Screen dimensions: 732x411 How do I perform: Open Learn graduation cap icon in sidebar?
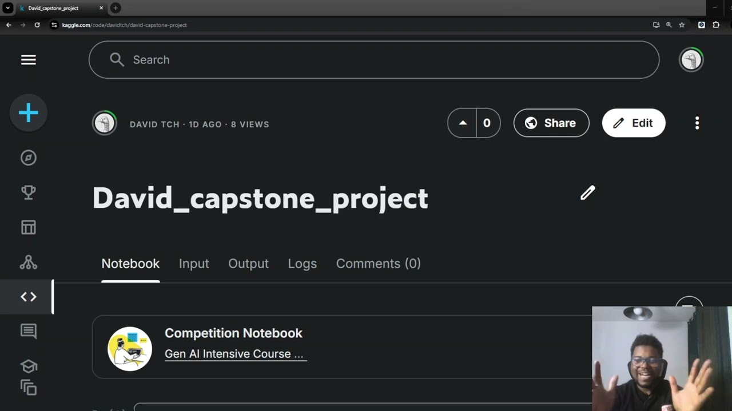(29, 366)
